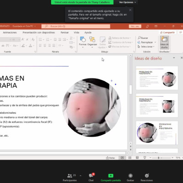Open the Organizar arrange menu
The height and width of the screenshot is (183, 183).
point(92,42)
